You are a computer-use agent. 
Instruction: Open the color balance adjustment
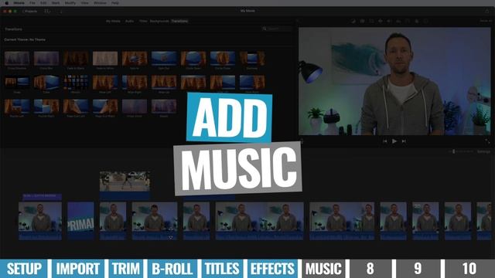[353, 21]
